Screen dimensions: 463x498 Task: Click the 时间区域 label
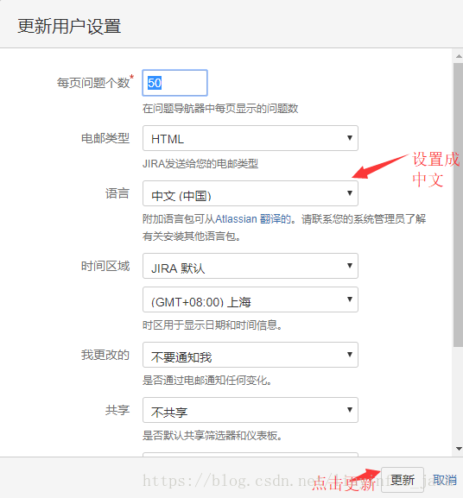(x=105, y=266)
